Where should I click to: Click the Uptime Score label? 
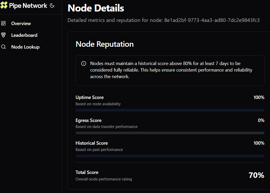click(90, 97)
